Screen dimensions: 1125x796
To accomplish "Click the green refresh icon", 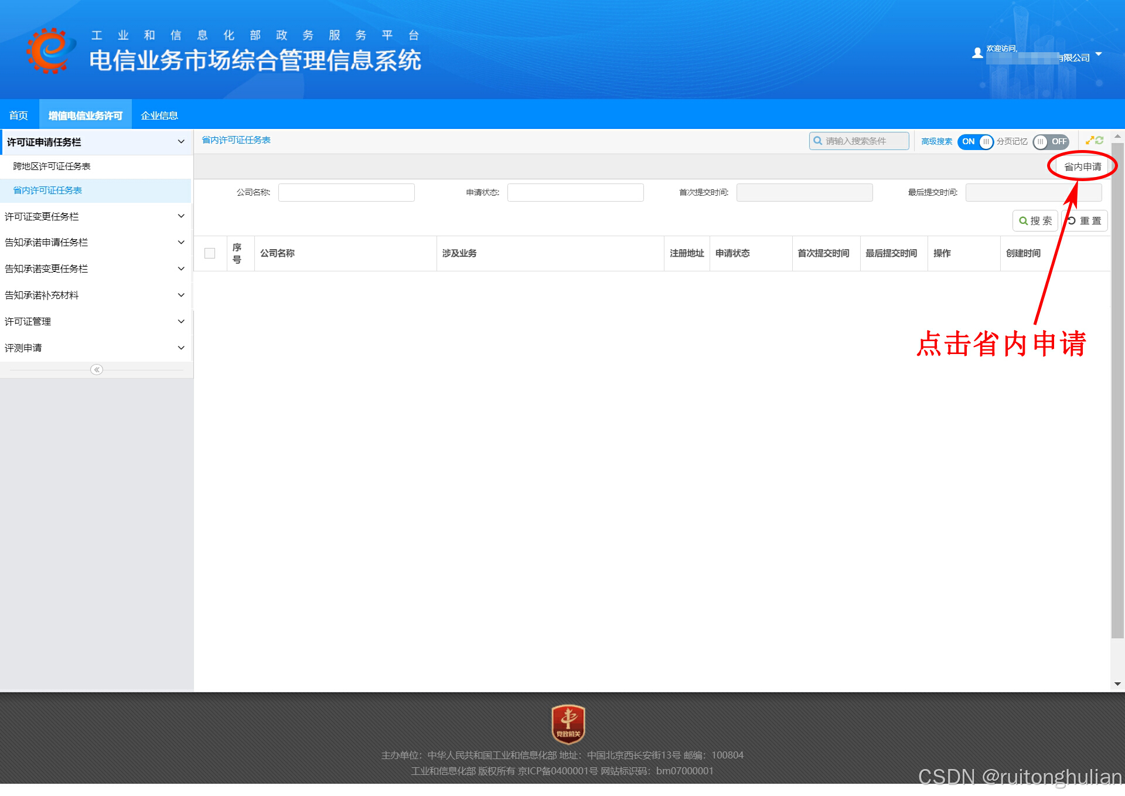I will tap(1099, 141).
